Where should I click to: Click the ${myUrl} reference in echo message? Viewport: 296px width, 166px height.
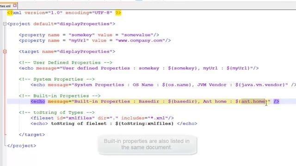pos(238,68)
